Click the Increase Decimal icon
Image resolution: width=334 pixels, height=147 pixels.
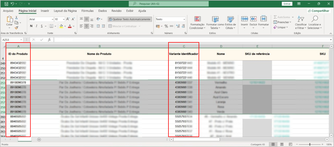pos(178,26)
